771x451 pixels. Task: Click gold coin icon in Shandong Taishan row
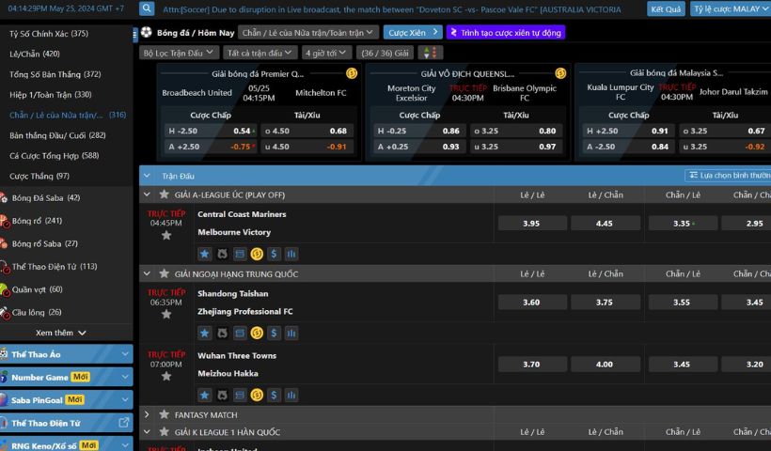coord(257,334)
